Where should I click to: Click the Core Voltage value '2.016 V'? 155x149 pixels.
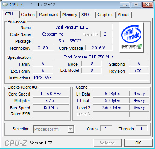[99, 48]
